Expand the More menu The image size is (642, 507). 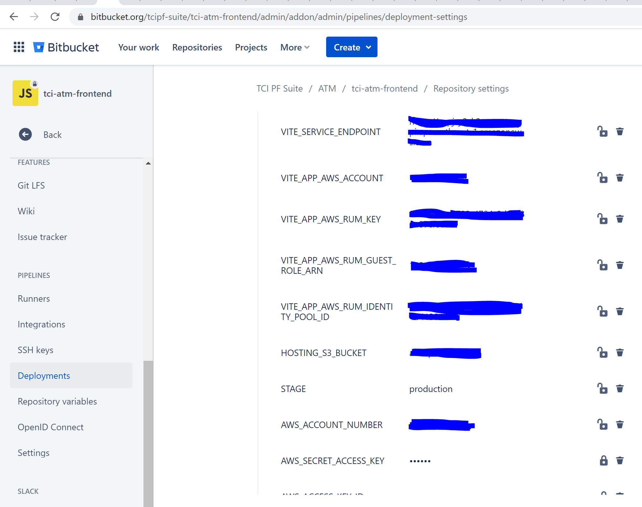coord(295,47)
